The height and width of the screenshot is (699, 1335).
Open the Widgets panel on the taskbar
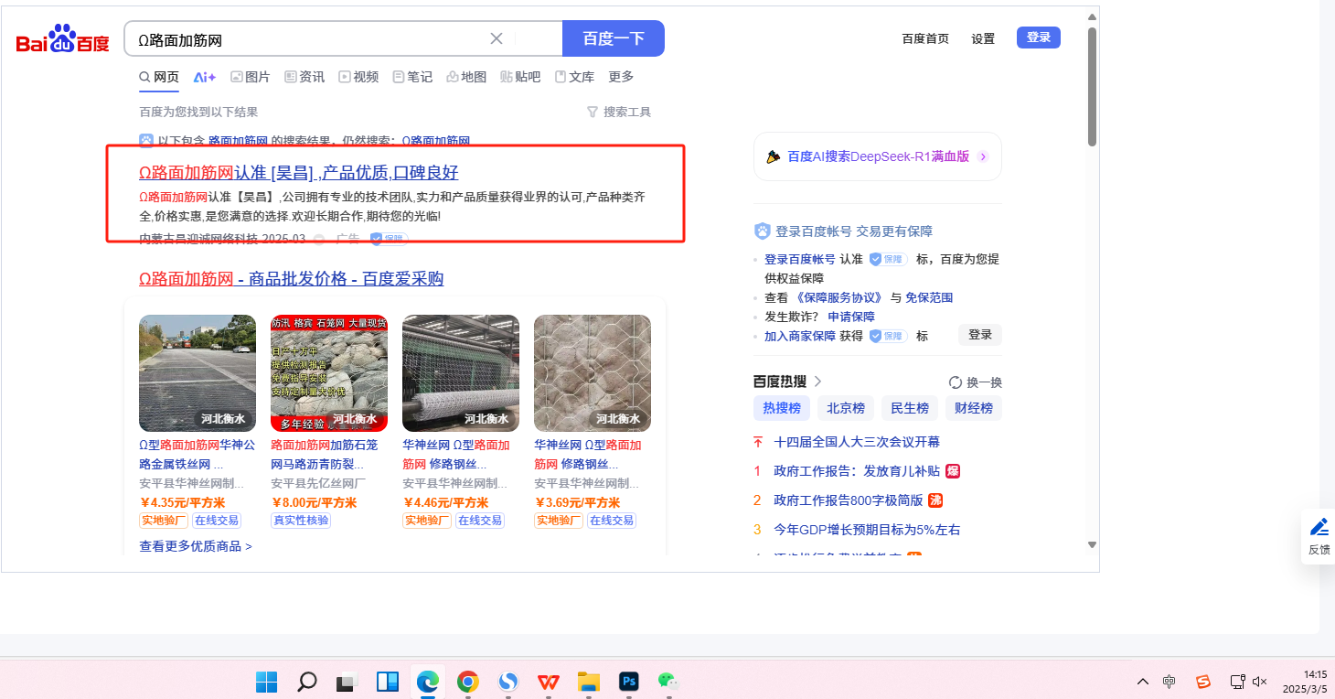[x=388, y=682]
